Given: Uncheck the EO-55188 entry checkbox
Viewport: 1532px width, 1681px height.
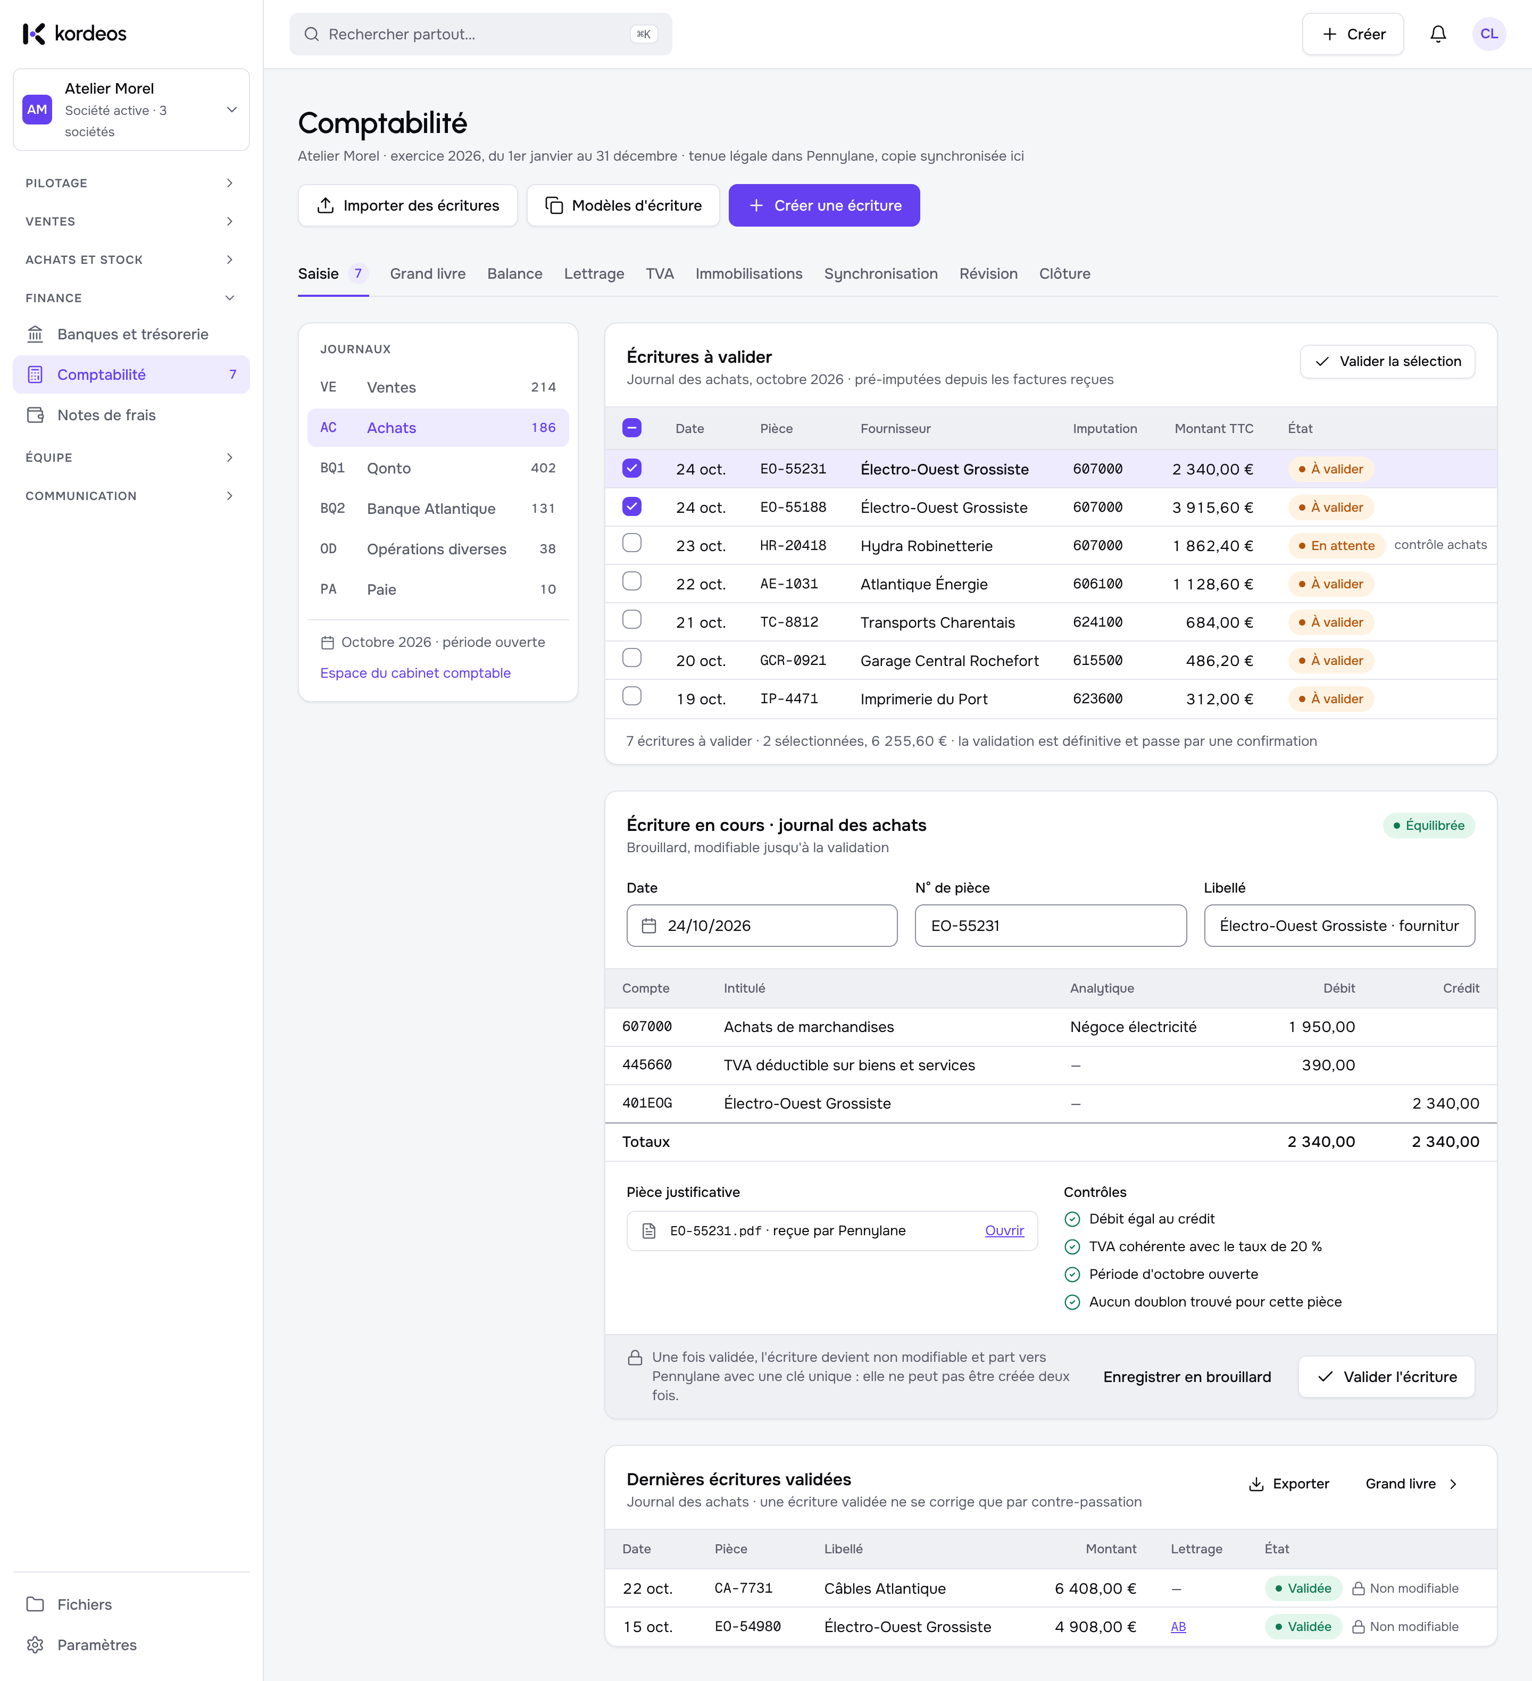Looking at the screenshot, I should click(x=632, y=506).
